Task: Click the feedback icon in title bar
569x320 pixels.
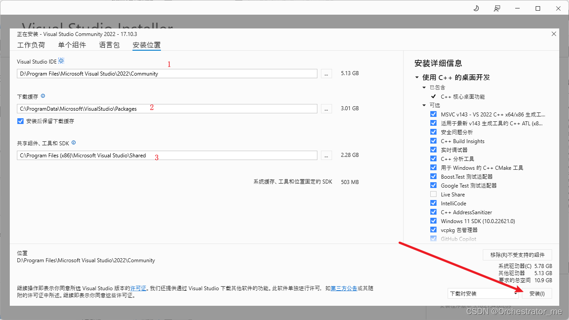Action: (497, 8)
